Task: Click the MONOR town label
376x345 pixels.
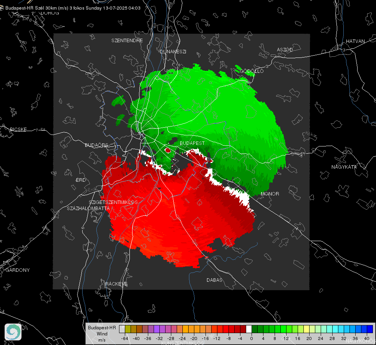Action: point(270,194)
